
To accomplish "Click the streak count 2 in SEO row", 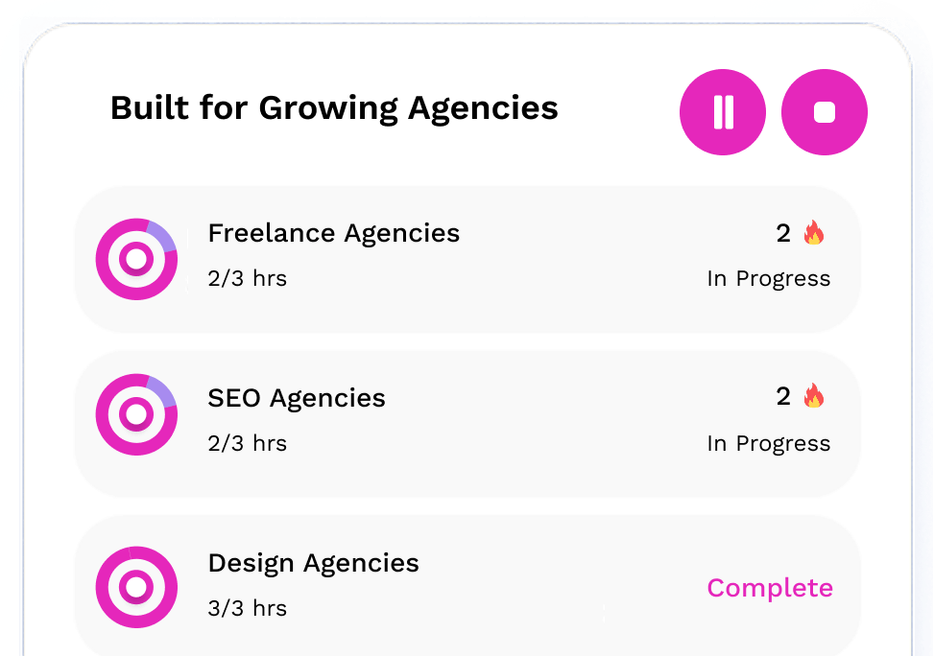I will [x=783, y=396].
